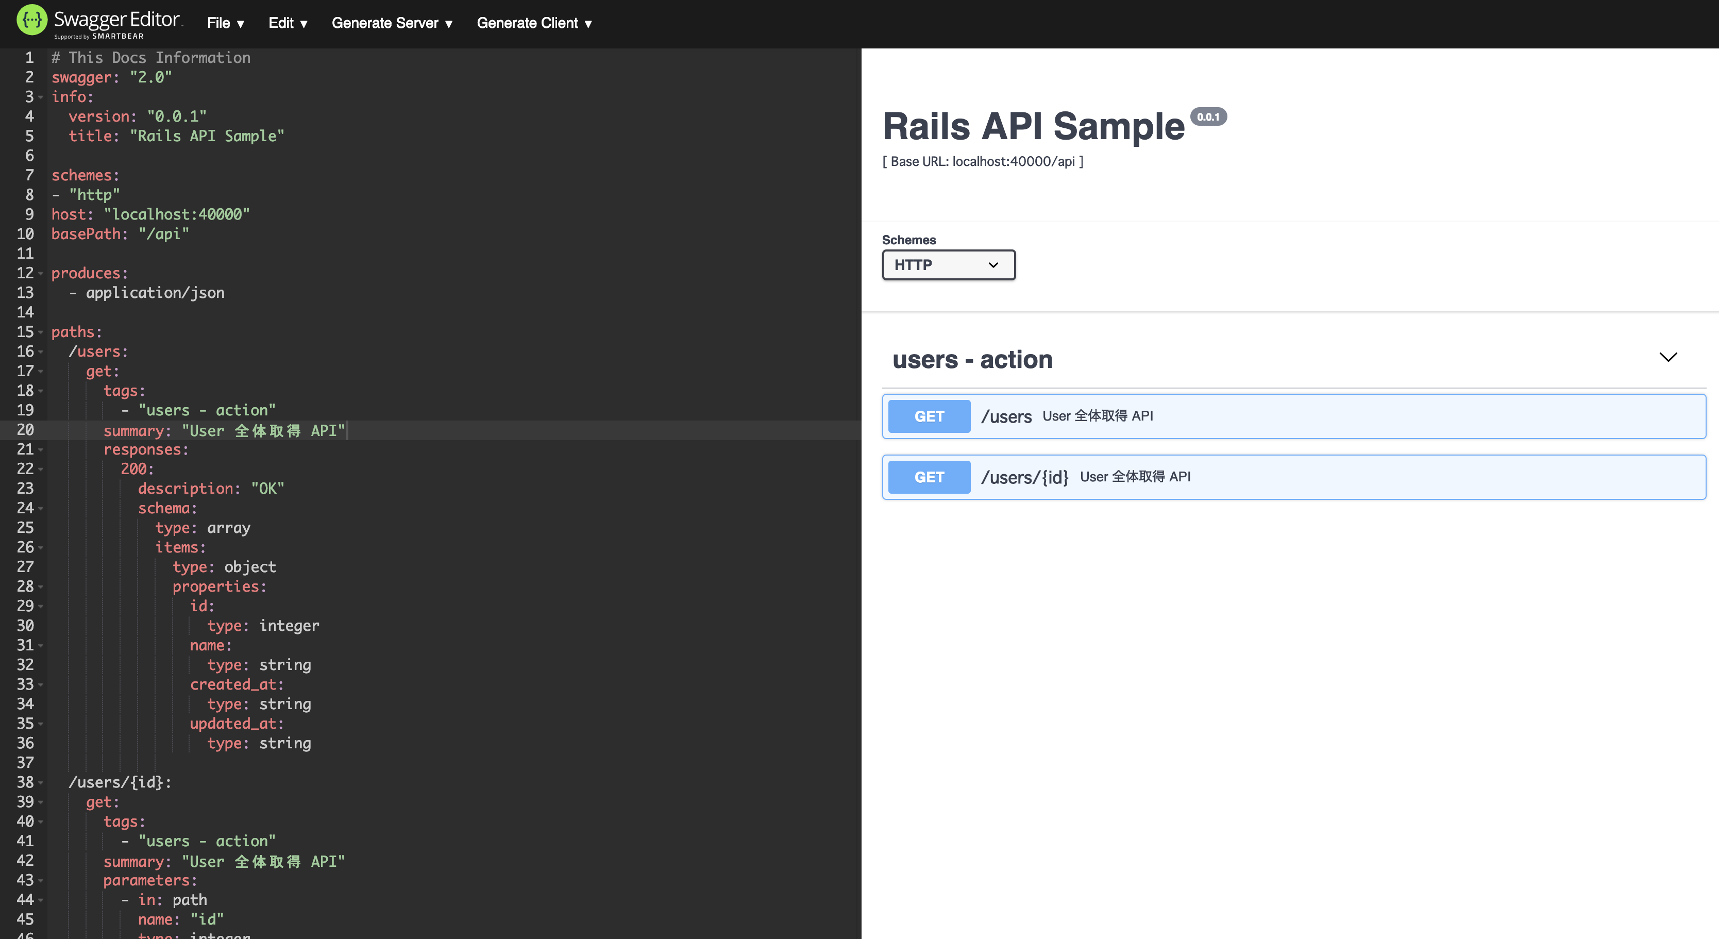1719x939 pixels.
Task: Collapse the 200 response fold arrow at line 22
Action: pyautogui.click(x=41, y=470)
